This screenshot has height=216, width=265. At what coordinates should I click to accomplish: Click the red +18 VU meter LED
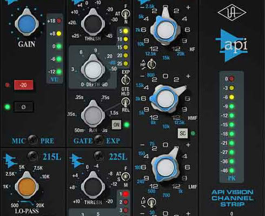pos(59,21)
